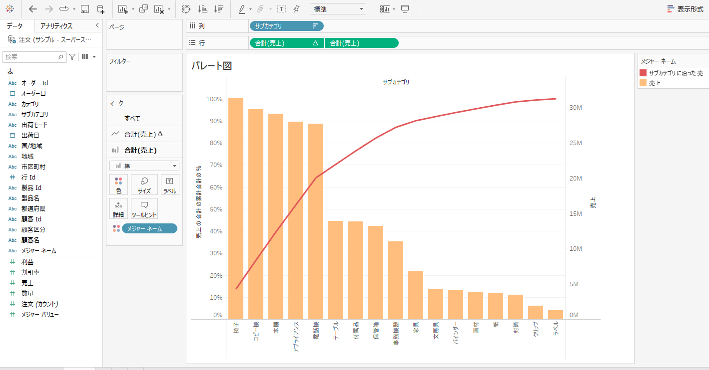
Task: Click the calendar icon of オーダー日
Action: [x=13, y=94]
